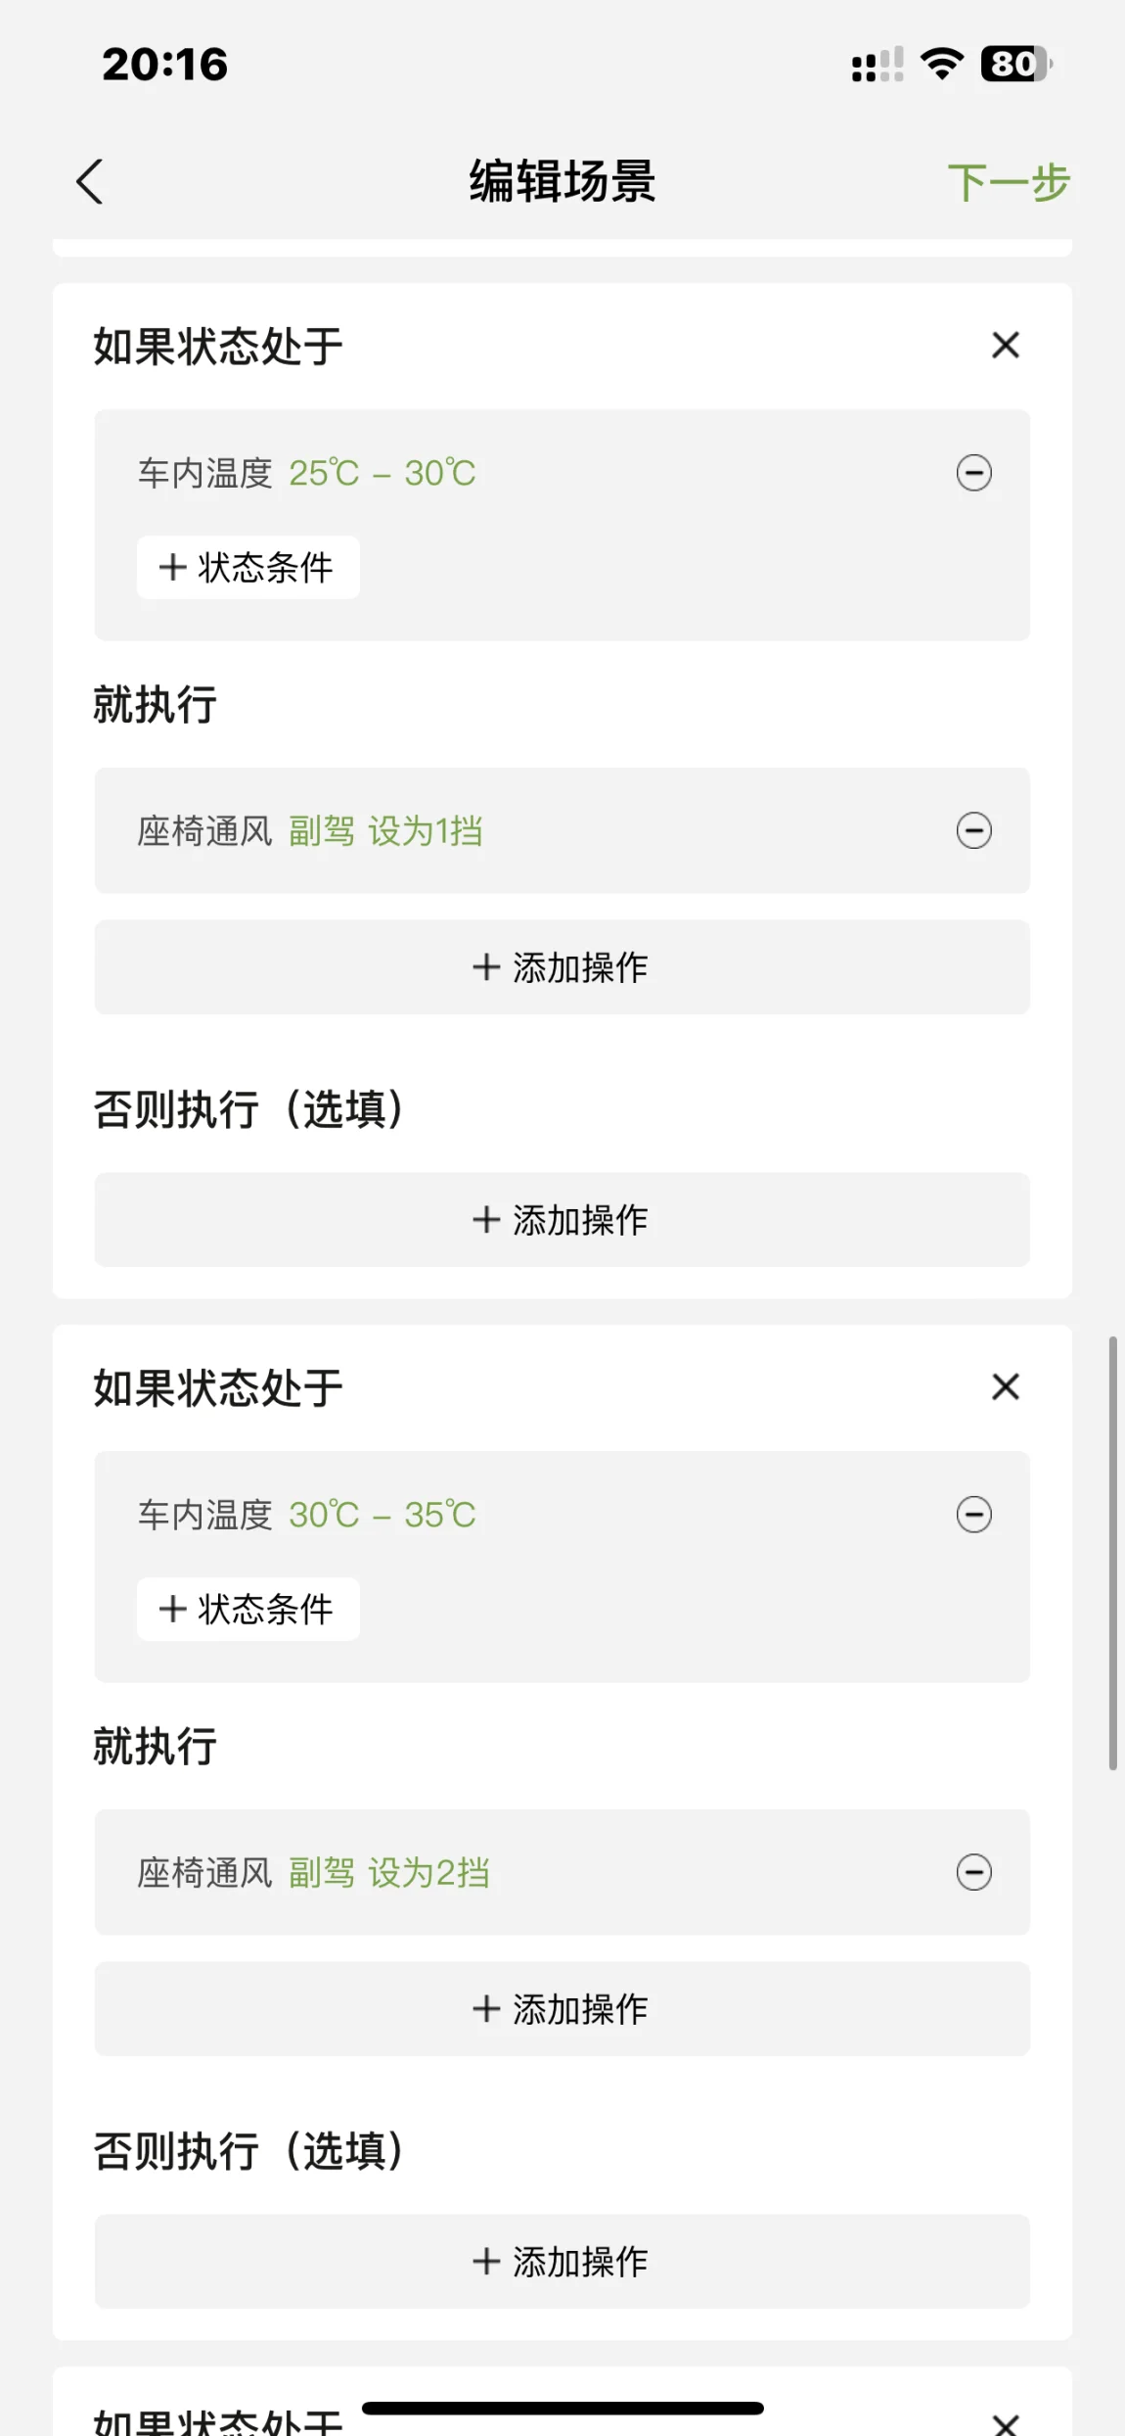
Task: Add else-action in the first condition card
Action: pyautogui.click(x=562, y=1220)
